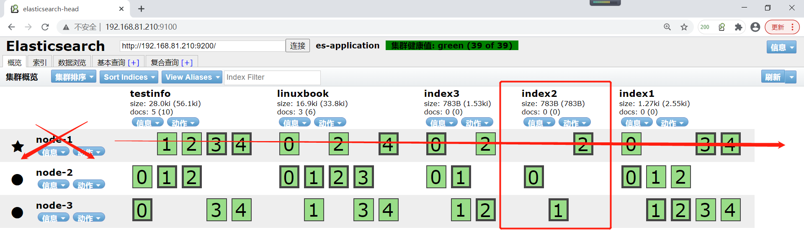This screenshot has height=230, width=804.
Task: Click the extension badge showing 200
Action: click(x=705, y=27)
